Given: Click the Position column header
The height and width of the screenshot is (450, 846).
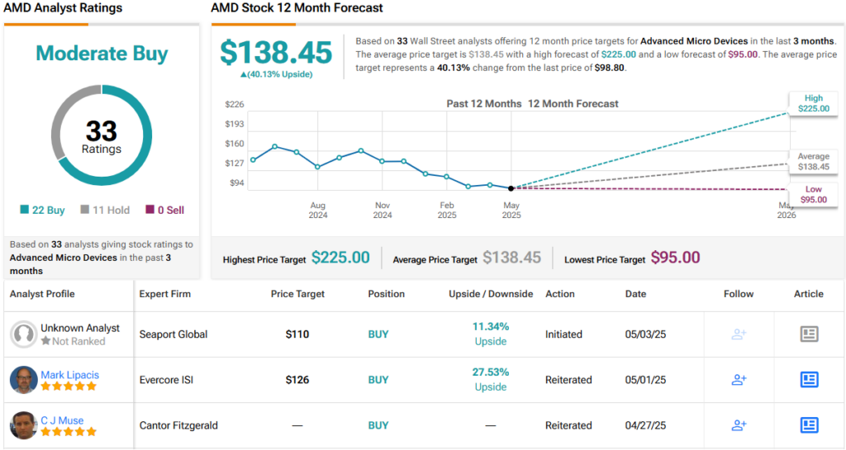Looking at the screenshot, I should pyautogui.click(x=387, y=294).
